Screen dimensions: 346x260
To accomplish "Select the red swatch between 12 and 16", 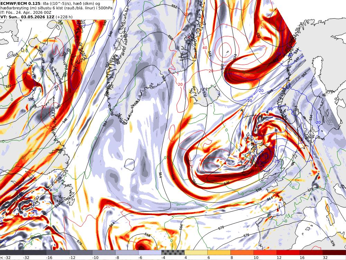I will point(288,253).
